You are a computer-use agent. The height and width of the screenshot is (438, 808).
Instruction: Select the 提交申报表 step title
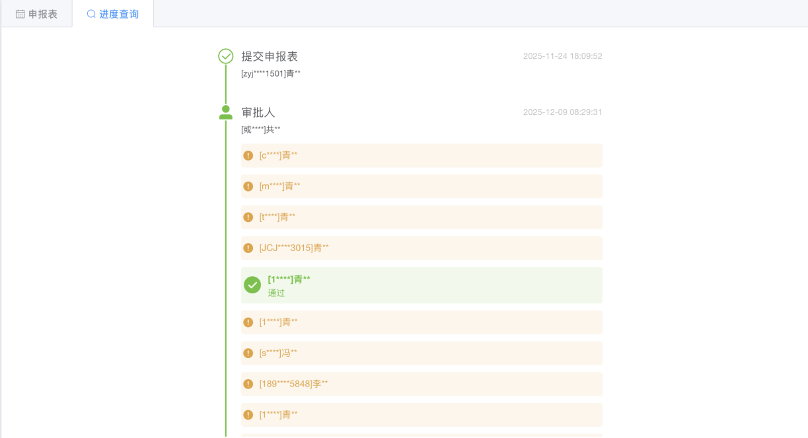tap(270, 56)
